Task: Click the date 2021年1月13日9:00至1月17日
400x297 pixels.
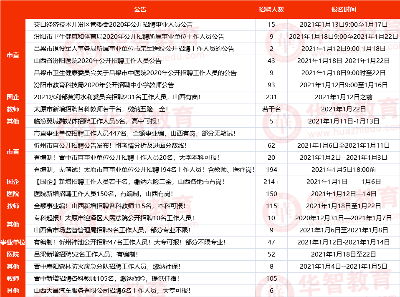Action: 344,25
